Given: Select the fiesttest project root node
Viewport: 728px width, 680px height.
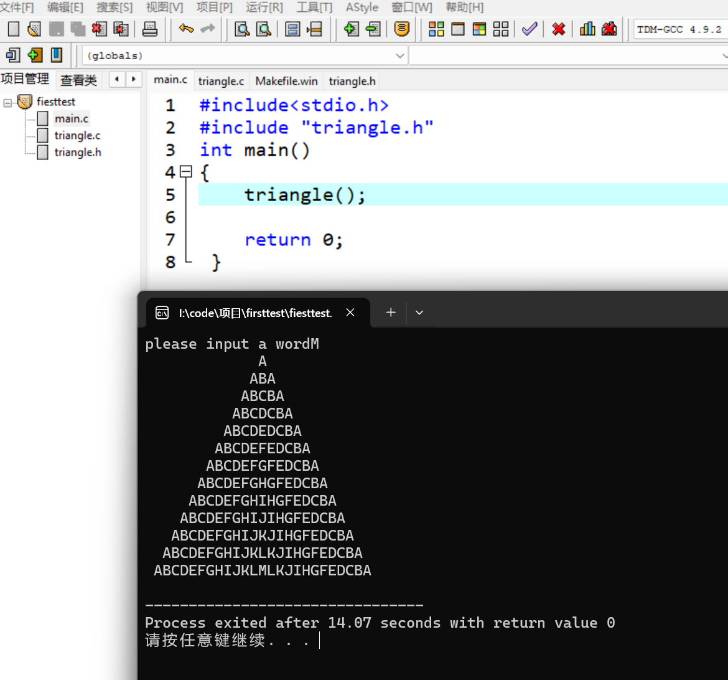Looking at the screenshot, I should point(56,102).
